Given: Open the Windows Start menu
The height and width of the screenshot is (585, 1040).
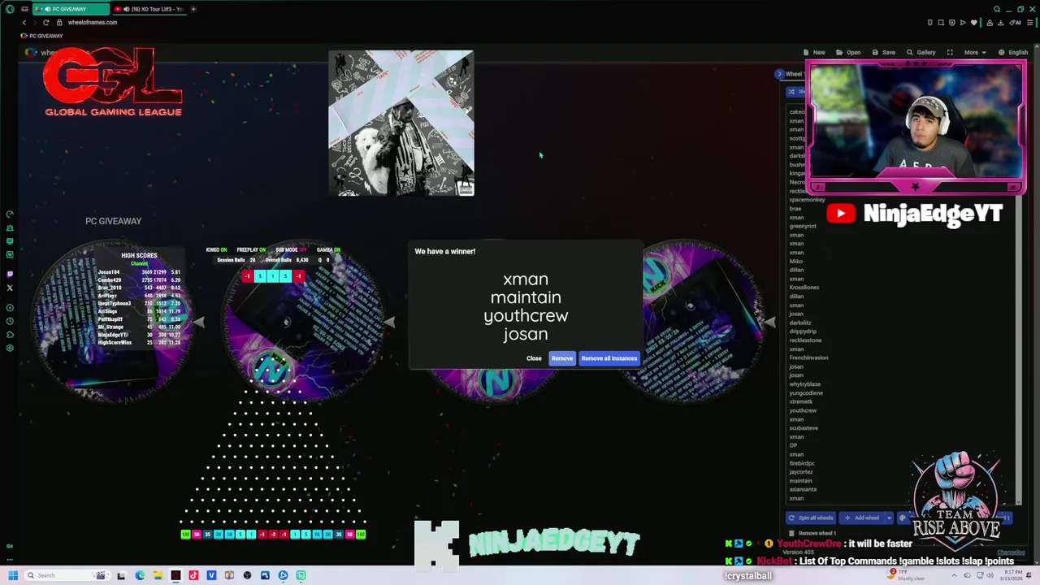Looking at the screenshot, I should pos(13,575).
